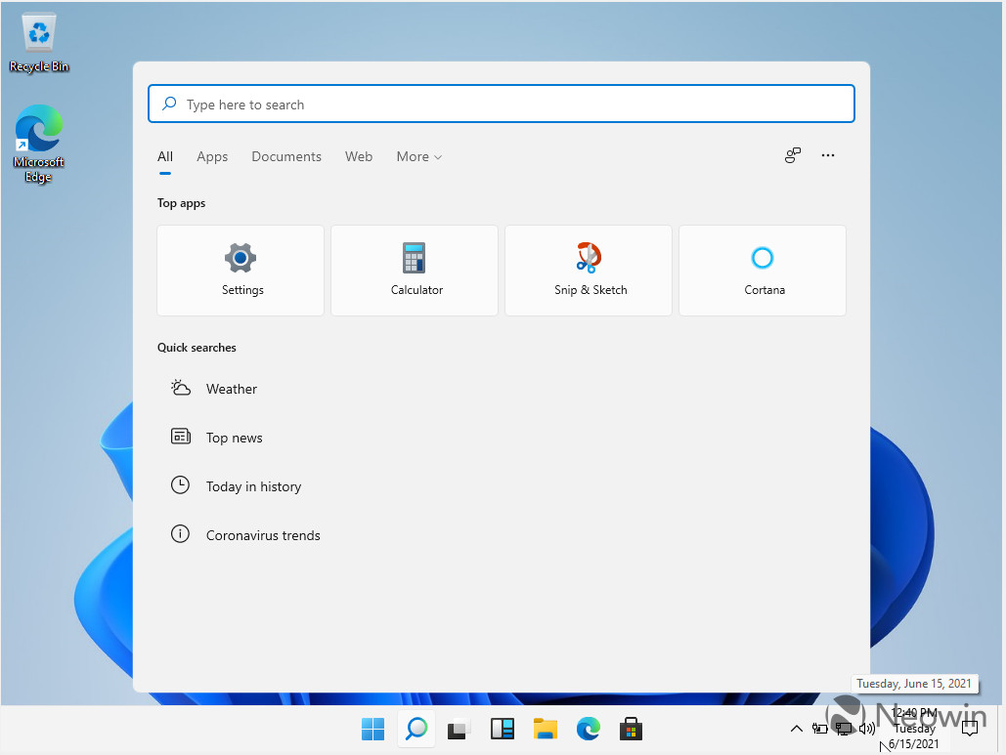Click the Start button in taskbar
Viewport: 1006px width, 755px height.
tap(372, 729)
